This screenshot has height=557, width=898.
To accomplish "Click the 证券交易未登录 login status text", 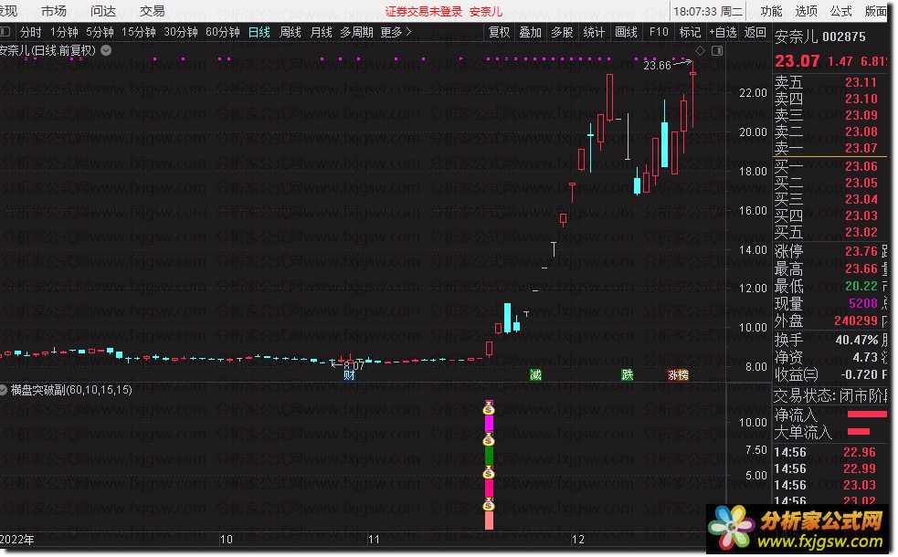I will (x=423, y=12).
